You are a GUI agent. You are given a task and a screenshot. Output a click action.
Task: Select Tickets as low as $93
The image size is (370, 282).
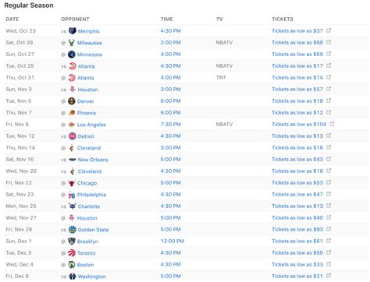click(x=297, y=230)
